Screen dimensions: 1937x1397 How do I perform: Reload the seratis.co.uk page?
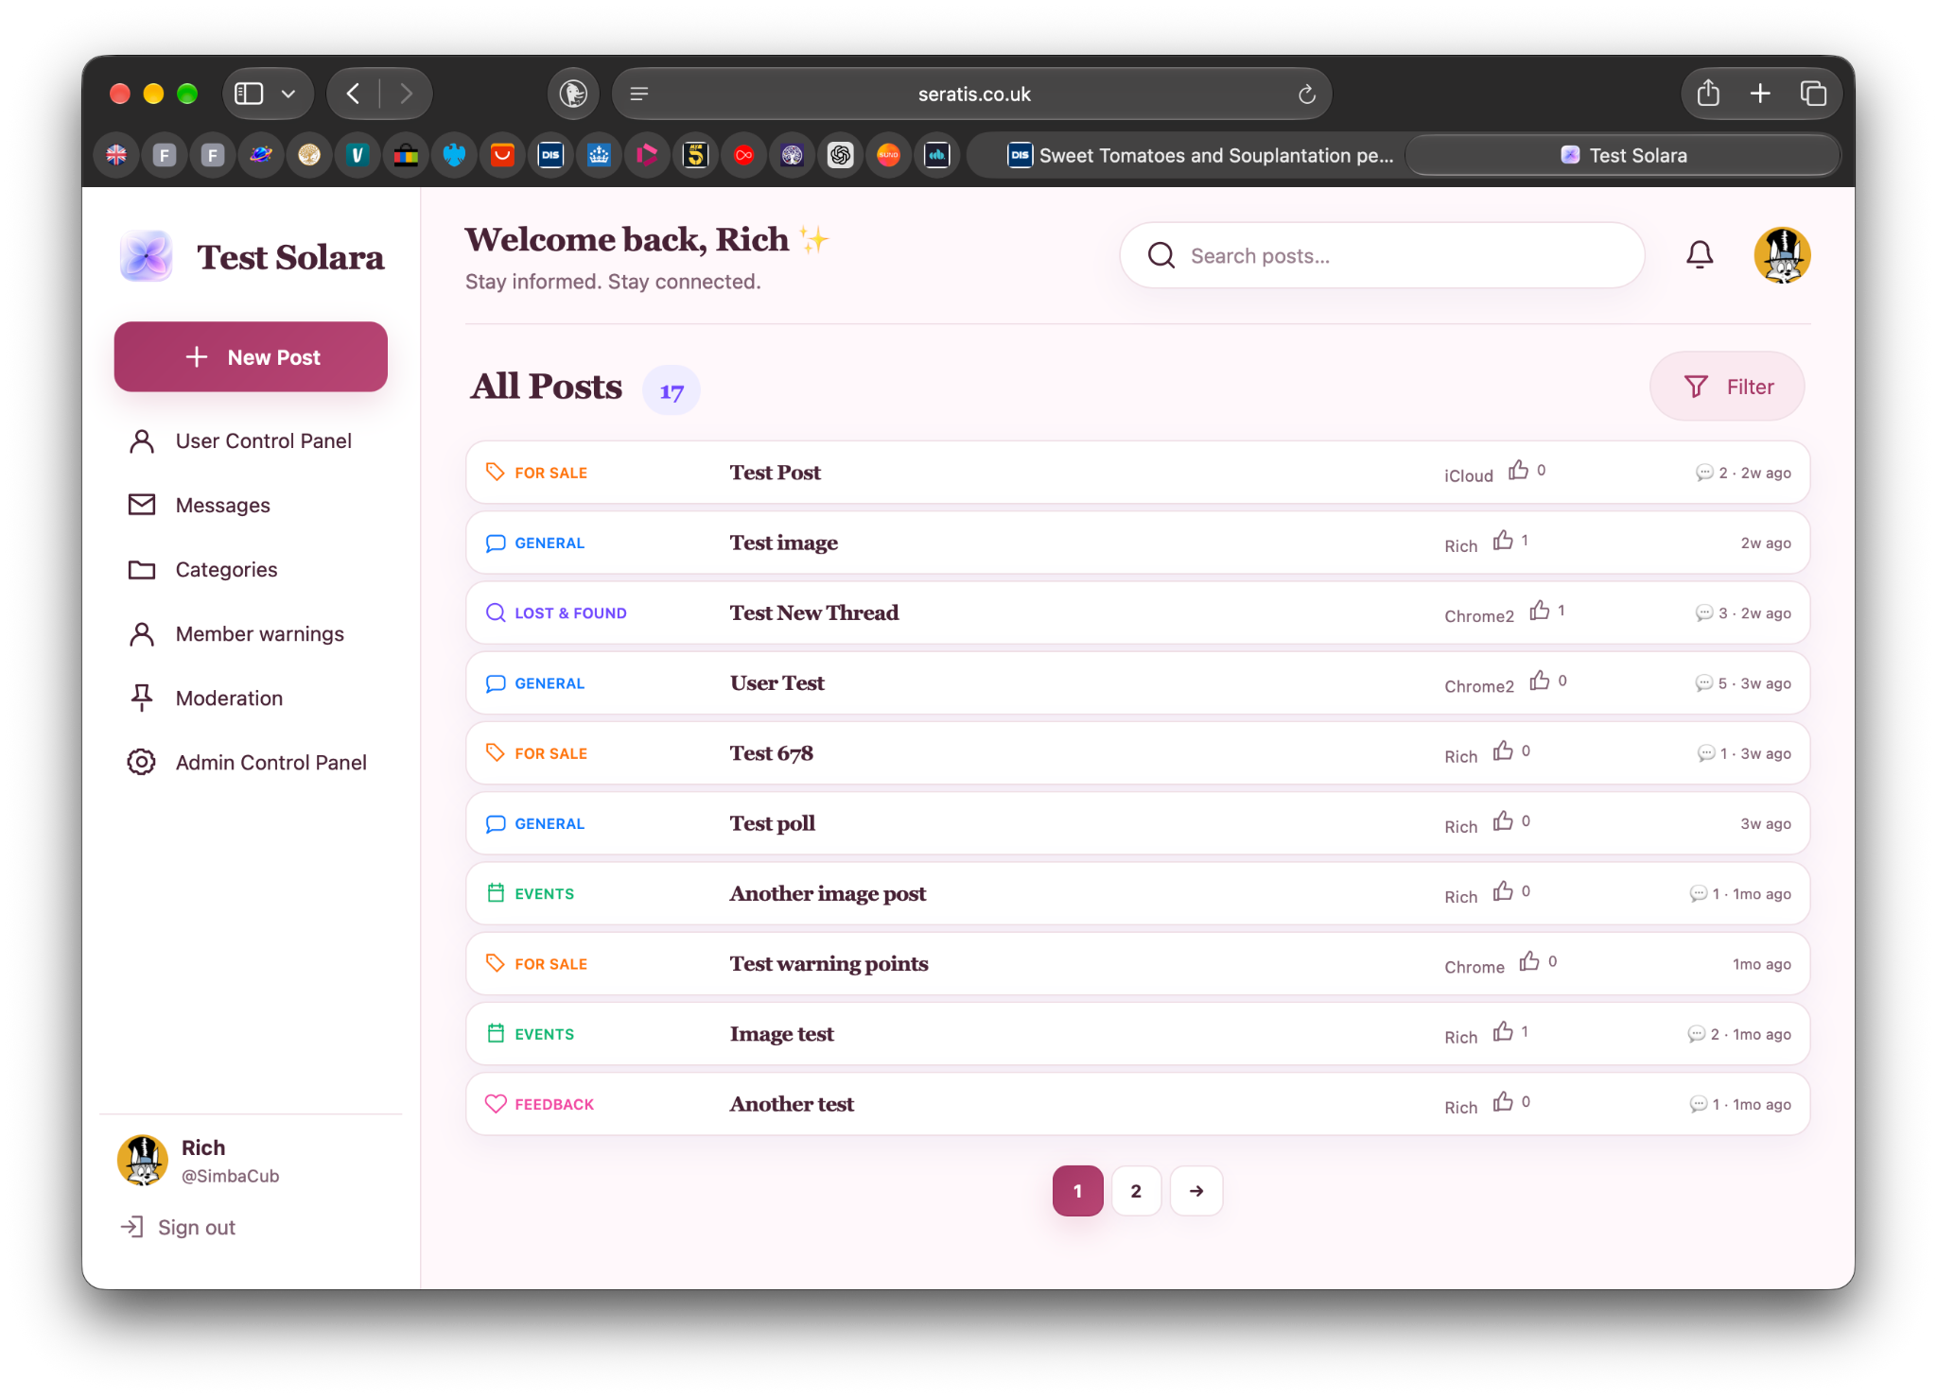coord(1307,95)
